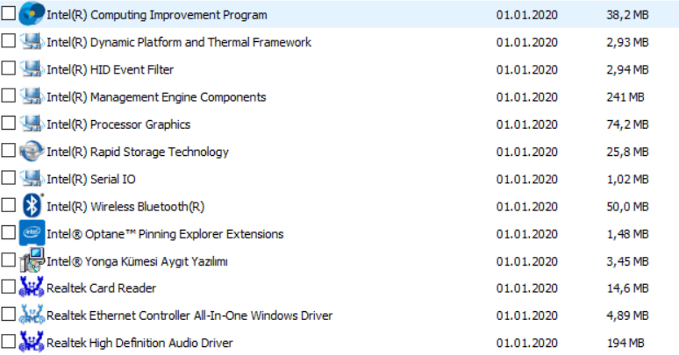Click the 1,02 MB size value
Screen dimensions: 679x355
[x=627, y=179]
